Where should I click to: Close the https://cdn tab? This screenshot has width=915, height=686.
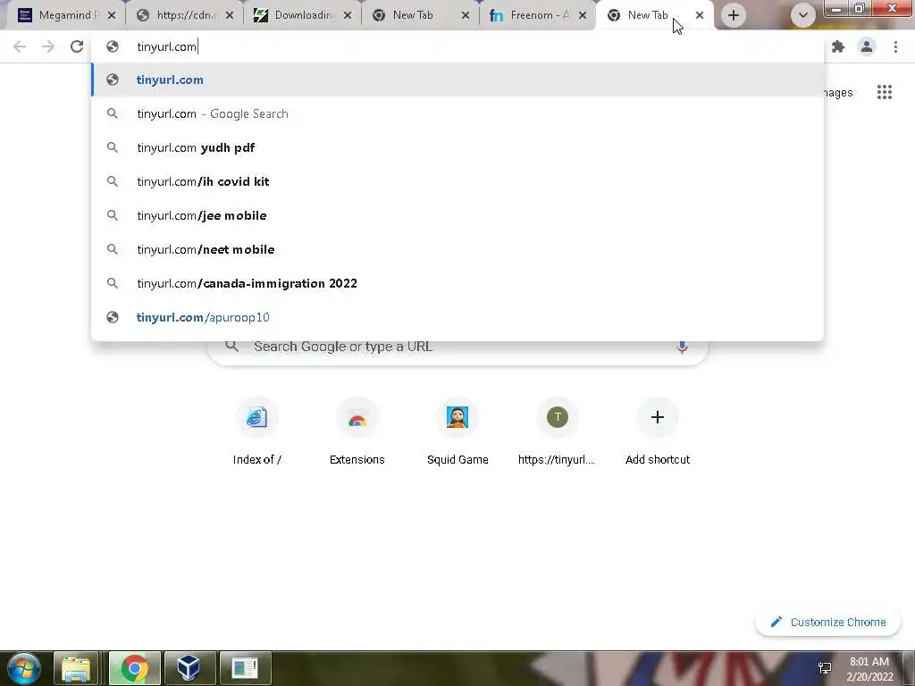(230, 15)
